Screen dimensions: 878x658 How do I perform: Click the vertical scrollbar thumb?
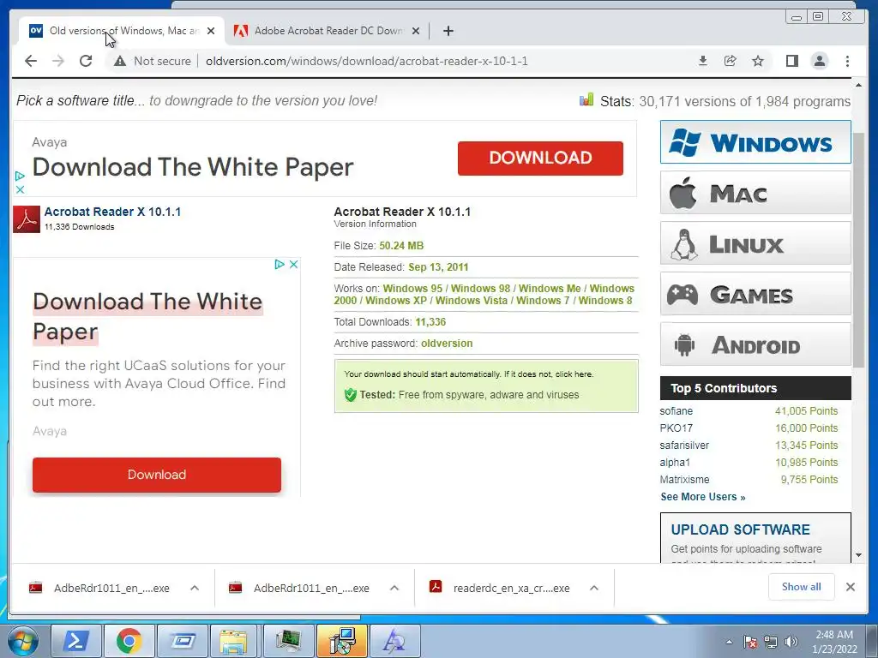click(858, 249)
